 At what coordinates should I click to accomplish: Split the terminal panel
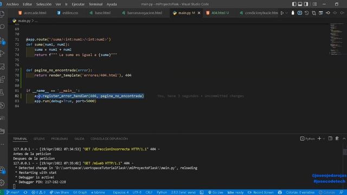point(330,139)
